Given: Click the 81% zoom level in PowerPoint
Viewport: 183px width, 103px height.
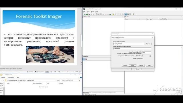Looking at the screenshot, I should [77, 72].
